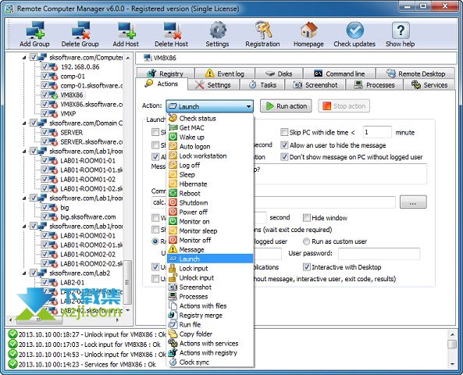Select the Unlock input action
Image resolution: width=463 pixels, height=375 pixels.
210,278
